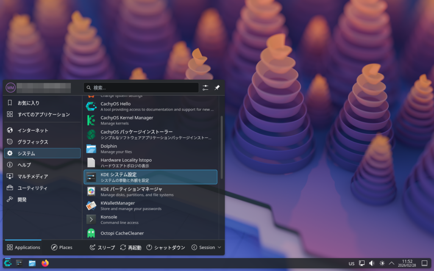Launch KDE システム設定 from the list

[150, 177]
